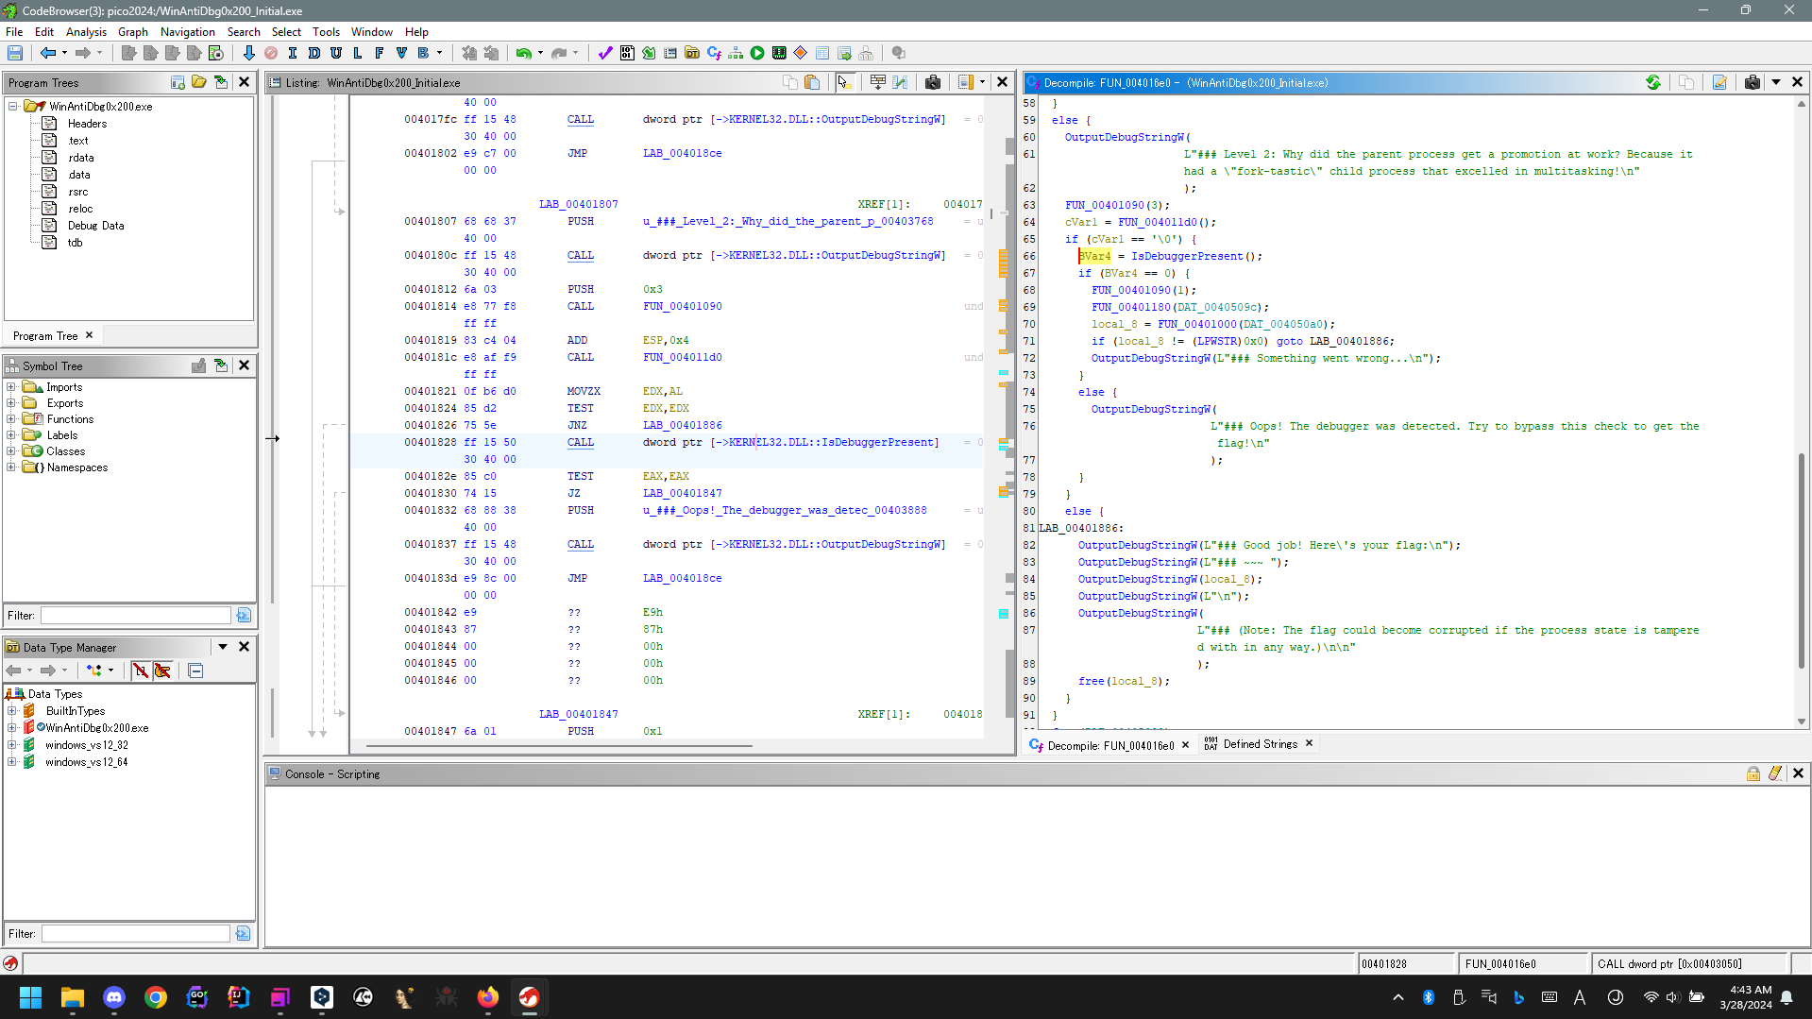Click the green Undo arrow icon
Screen dimensions: 1812x1019
click(523, 53)
